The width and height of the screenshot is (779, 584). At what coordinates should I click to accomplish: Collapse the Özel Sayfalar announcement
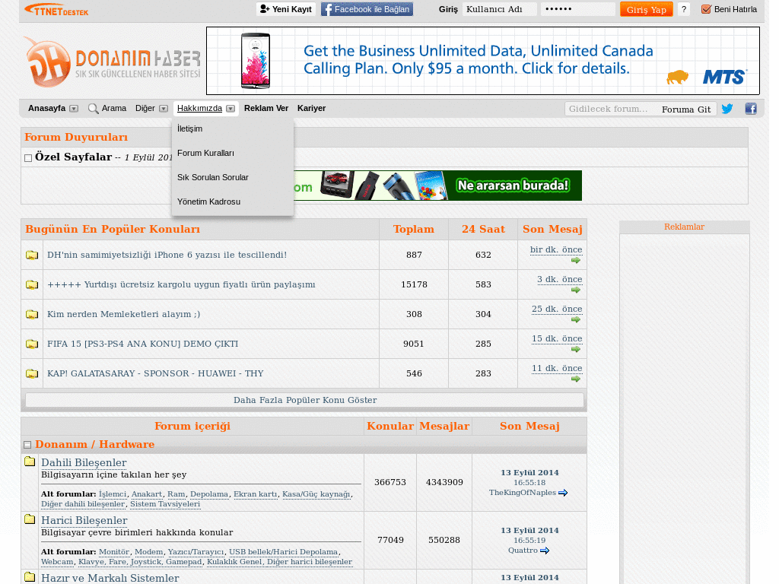pyautogui.click(x=28, y=157)
